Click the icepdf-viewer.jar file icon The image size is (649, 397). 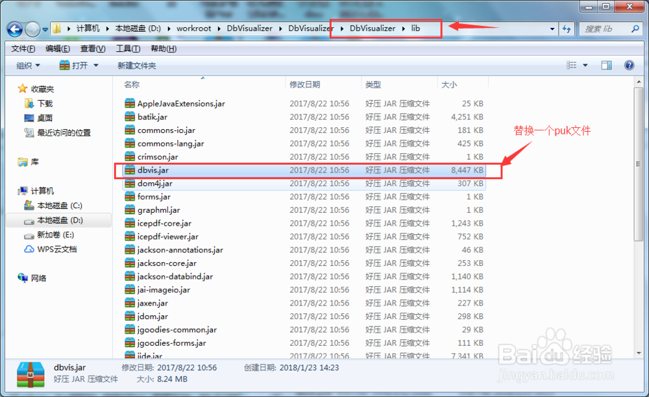(x=130, y=236)
